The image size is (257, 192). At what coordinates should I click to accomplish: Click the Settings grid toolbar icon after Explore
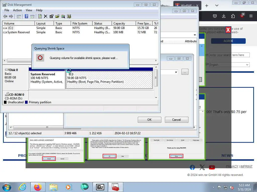69,16
